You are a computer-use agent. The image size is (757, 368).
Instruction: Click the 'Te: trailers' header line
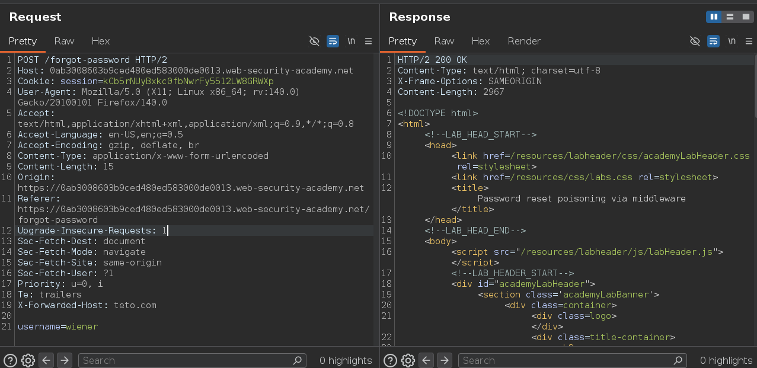[50, 295]
